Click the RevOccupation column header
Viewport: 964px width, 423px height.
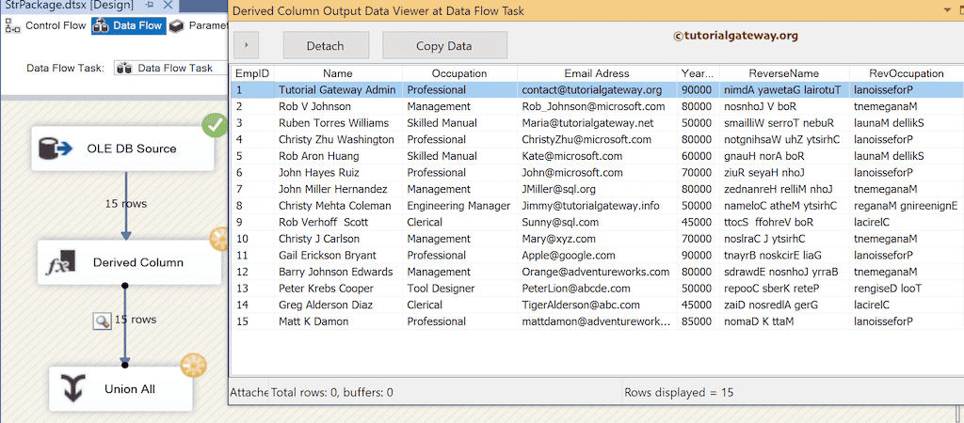[x=907, y=73]
